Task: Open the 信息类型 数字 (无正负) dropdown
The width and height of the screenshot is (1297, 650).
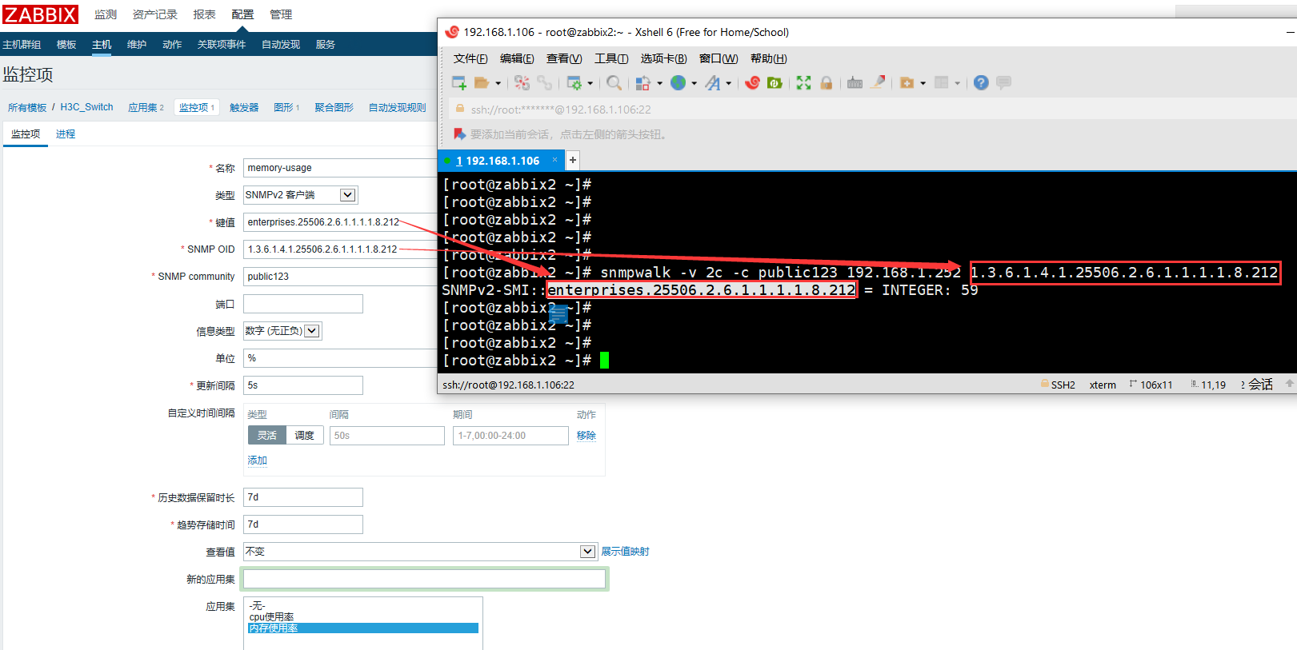Action: [x=282, y=331]
